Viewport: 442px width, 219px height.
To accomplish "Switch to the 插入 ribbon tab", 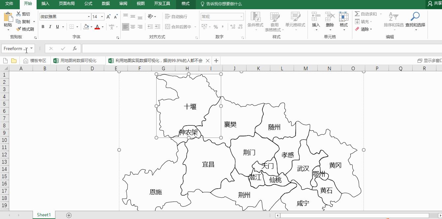I will pos(45,4).
